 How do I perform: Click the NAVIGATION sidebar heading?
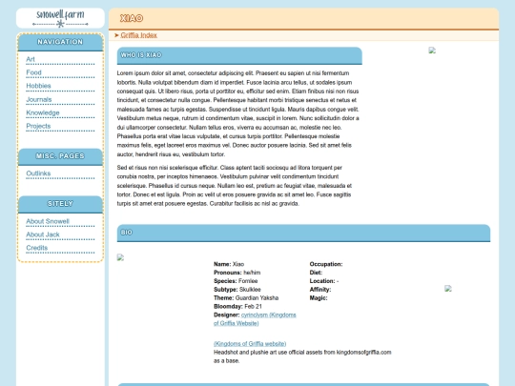[60, 42]
